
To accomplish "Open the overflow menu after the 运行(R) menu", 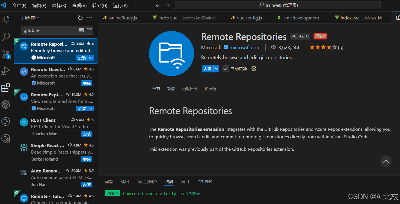I will (137, 5).
